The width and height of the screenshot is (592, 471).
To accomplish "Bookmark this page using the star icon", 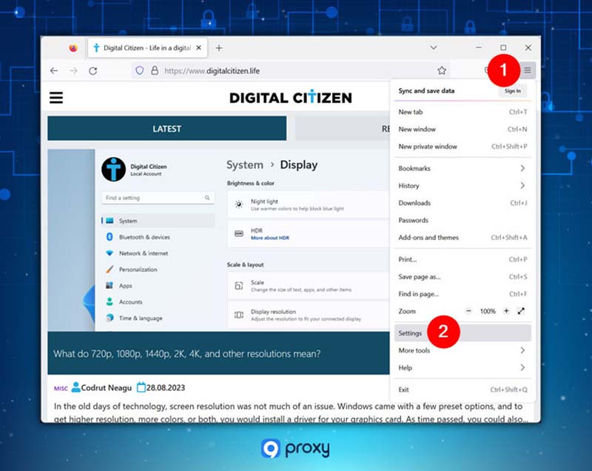I will point(441,70).
